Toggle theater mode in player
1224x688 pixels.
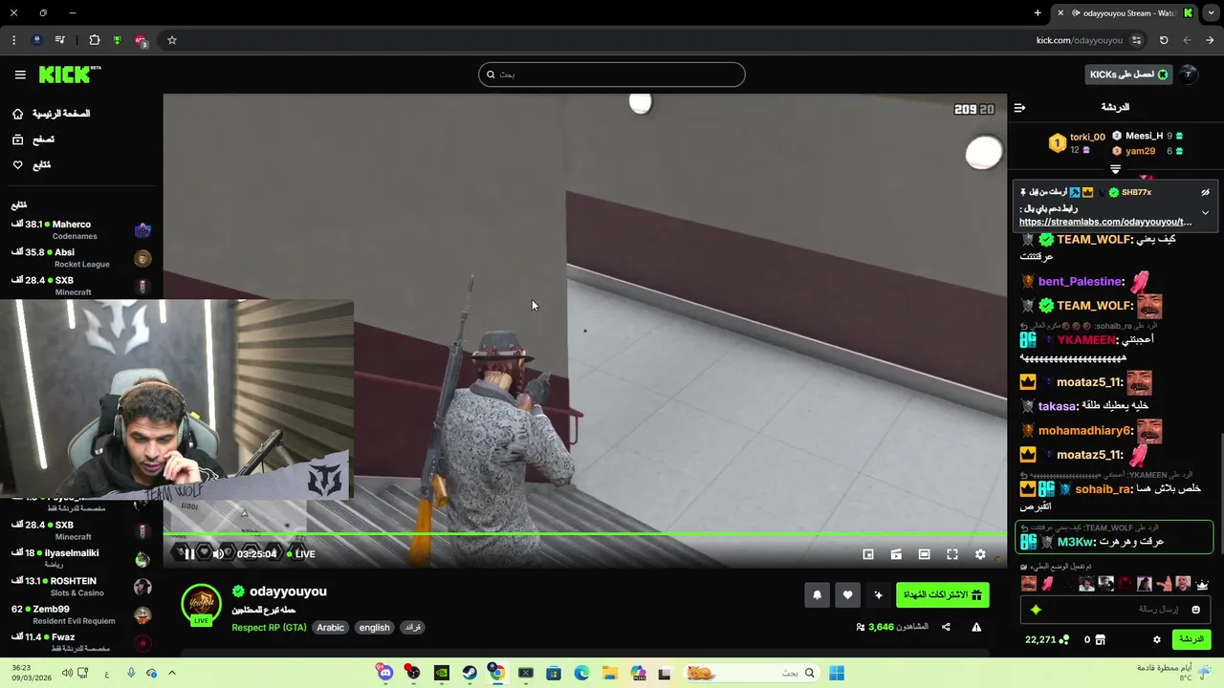point(924,554)
